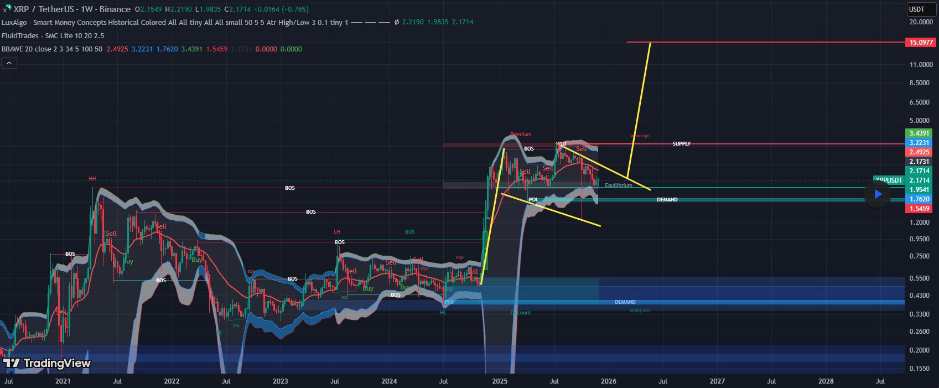
Task: Click the 0.4300 price scale value
Action: [x=920, y=296]
